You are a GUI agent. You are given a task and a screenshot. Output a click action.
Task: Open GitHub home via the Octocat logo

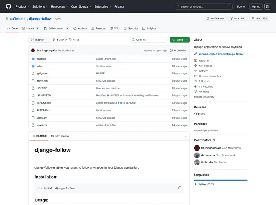pos(8,6)
